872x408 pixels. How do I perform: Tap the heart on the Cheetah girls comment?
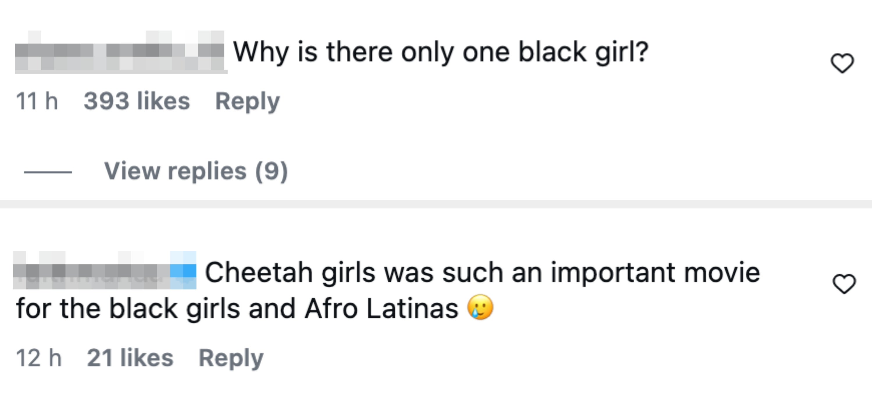(x=844, y=284)
